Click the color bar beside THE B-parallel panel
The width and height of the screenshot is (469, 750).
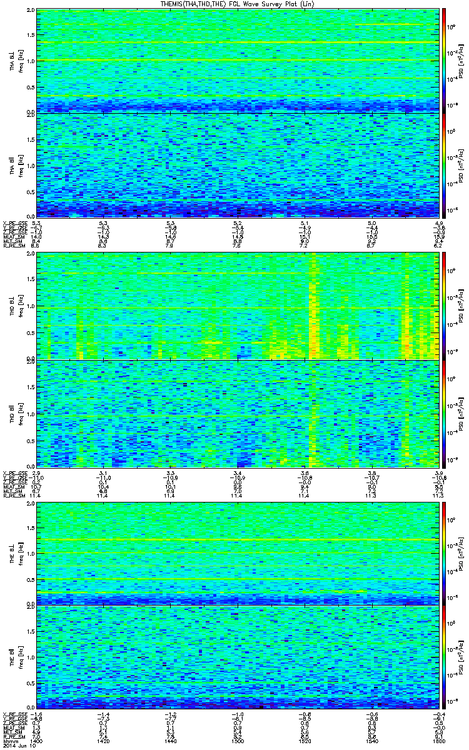444,656
